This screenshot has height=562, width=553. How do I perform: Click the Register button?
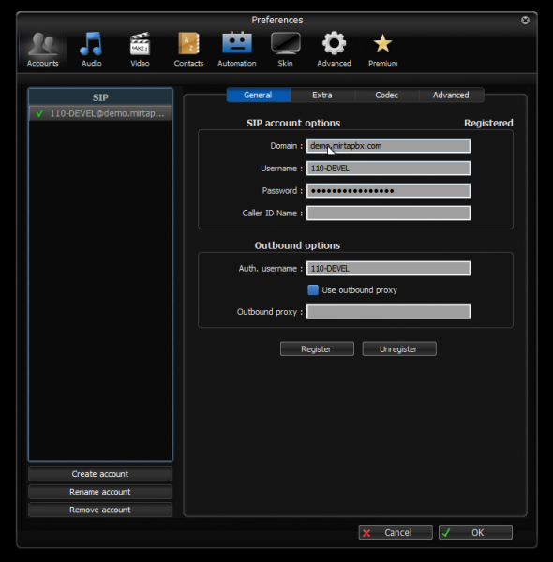317,348
